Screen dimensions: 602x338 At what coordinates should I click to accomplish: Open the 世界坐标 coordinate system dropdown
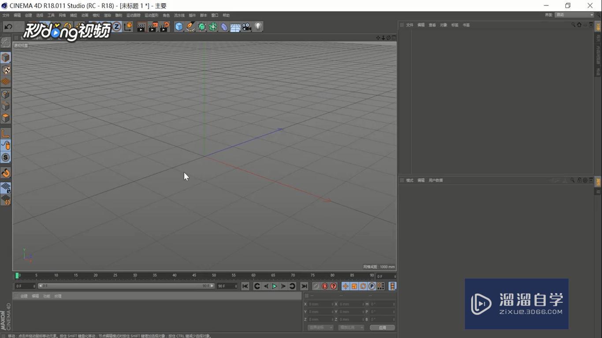pyautogui.click(x=320, y=327)
